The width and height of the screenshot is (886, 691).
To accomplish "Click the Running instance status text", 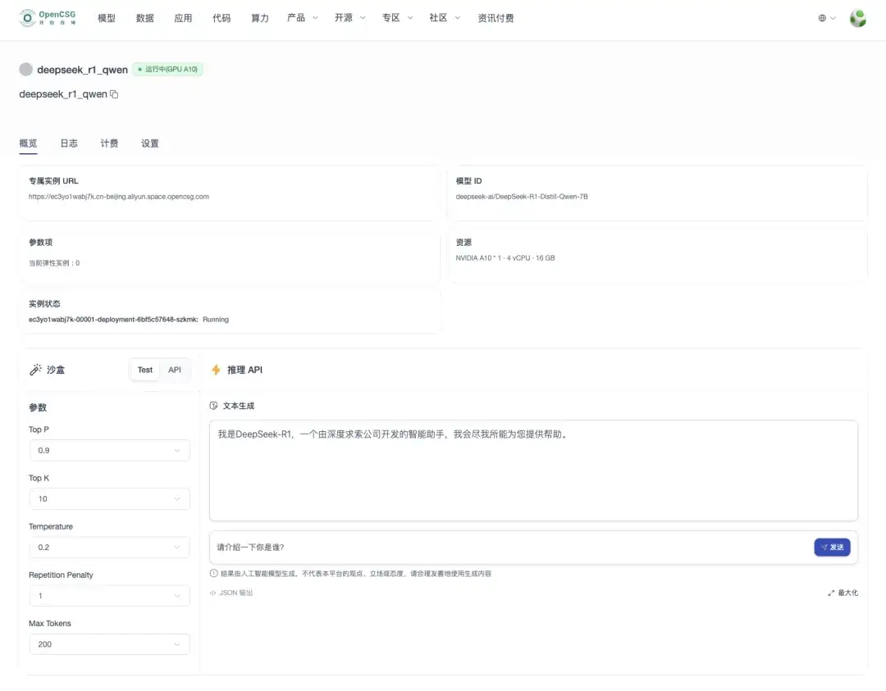I will click(x=216, y=320).
